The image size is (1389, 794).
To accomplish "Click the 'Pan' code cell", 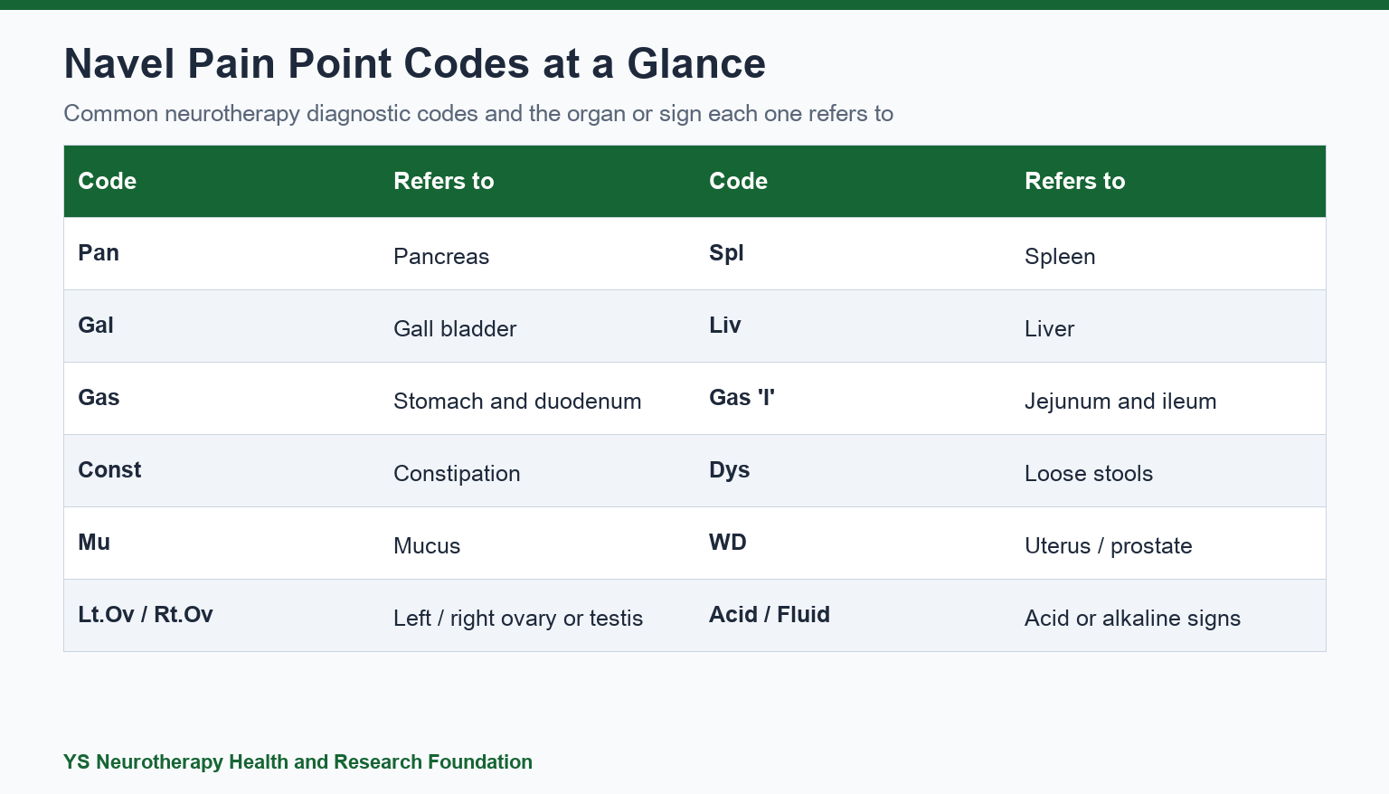I will (x=222, y=253).
